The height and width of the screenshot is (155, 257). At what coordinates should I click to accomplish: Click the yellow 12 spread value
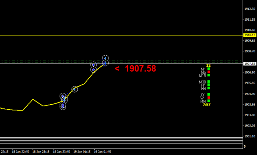coord(208,66)
